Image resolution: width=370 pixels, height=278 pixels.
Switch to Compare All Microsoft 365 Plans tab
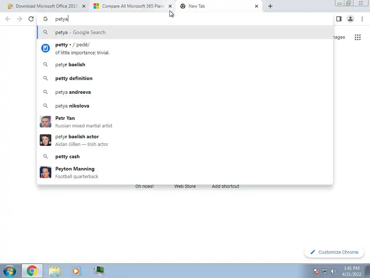(x=133, y=6)
